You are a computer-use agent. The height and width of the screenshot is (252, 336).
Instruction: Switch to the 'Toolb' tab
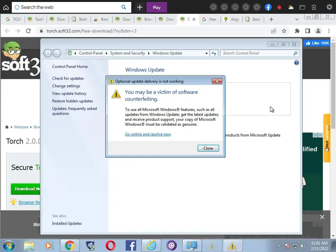36,19
